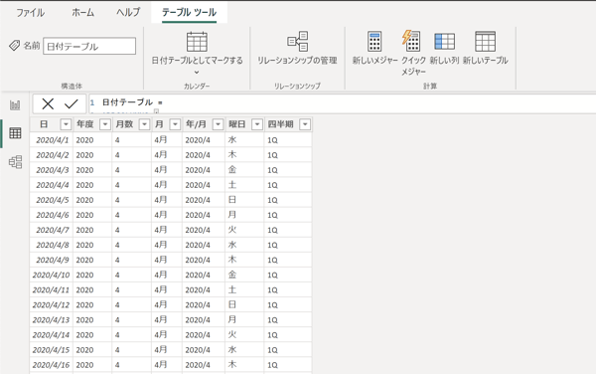596x374 pixels.
Task: Open the ヘルプ tab
Action: [x=128, y=13]
